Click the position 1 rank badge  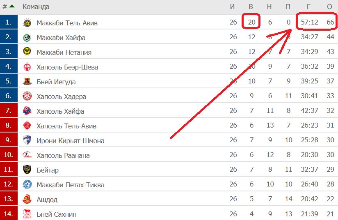[x=9, y=23]
